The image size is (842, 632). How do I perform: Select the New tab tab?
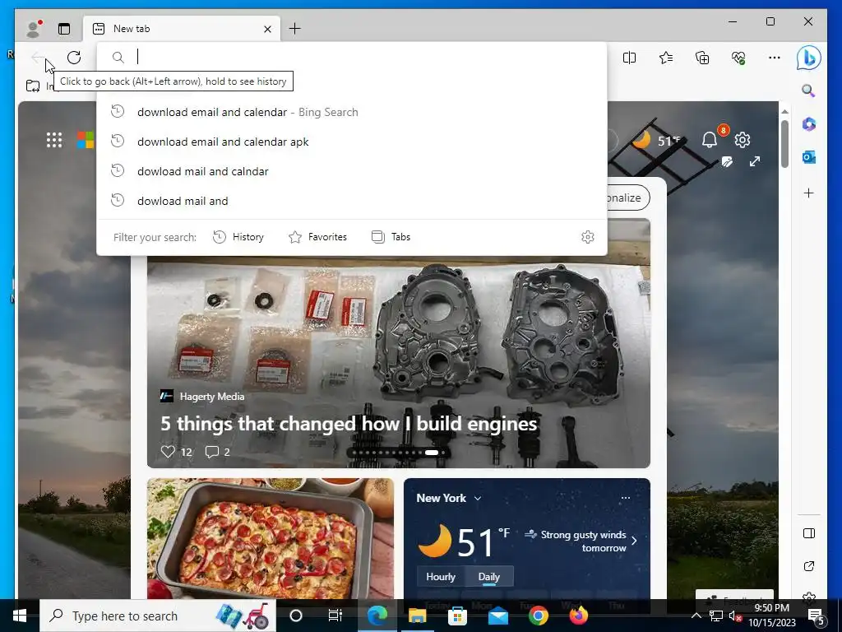tap(182, 29)
